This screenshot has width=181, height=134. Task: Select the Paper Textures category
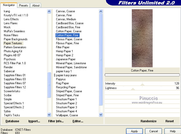(13, 43)
